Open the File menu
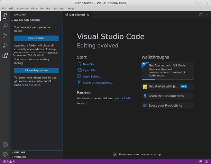 4,9
